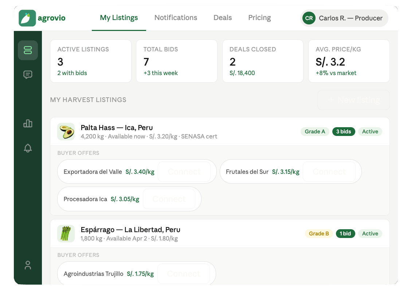Image resolution: width=411 pixels, height=293 pixels.
Task: Click the Grade A badge
Action: [315, 132]
